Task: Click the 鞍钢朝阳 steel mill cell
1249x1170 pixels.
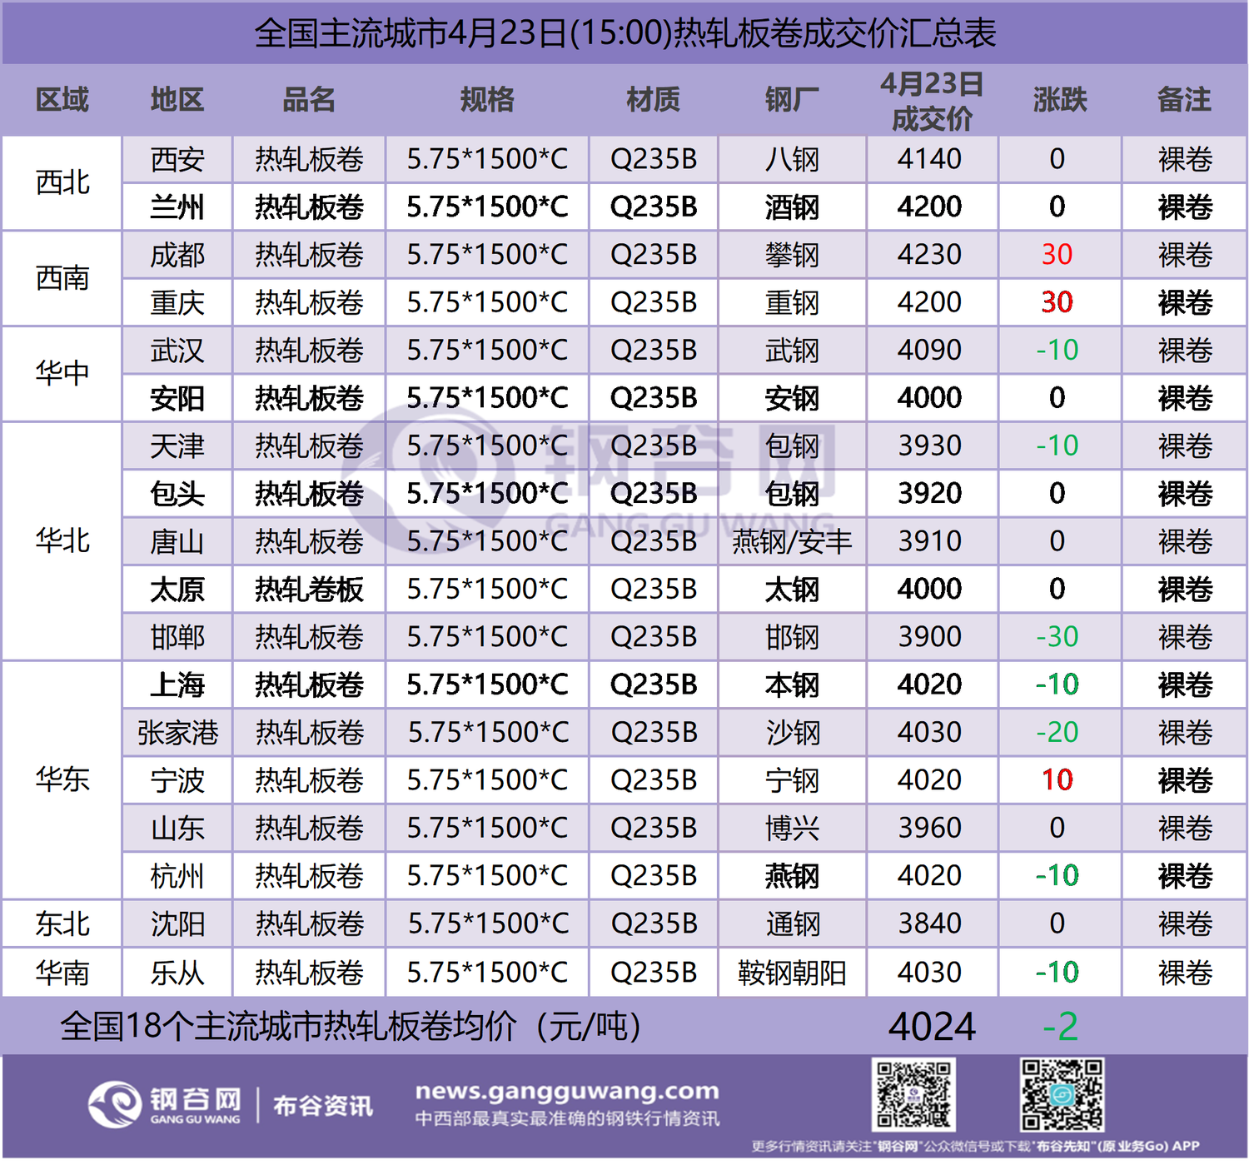Action: point(792,973)
